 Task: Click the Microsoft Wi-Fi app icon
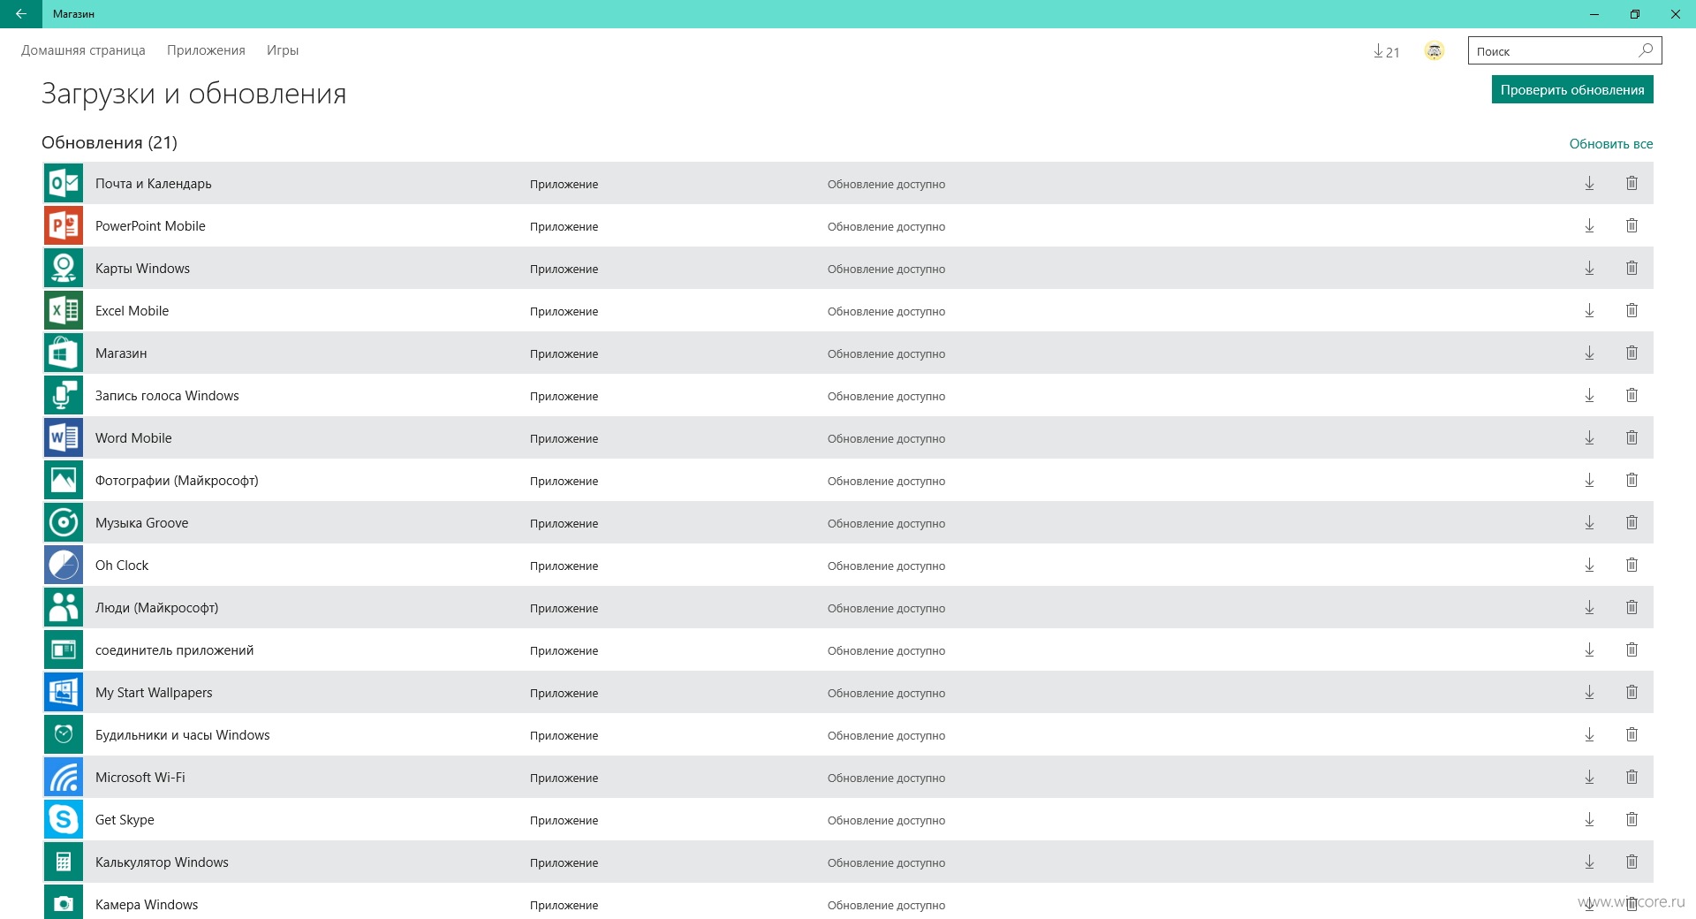point(64,777)
